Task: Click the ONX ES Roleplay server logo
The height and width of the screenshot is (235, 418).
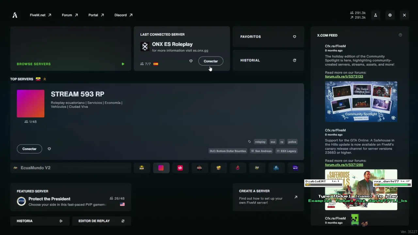Action: tap(145, 47)
